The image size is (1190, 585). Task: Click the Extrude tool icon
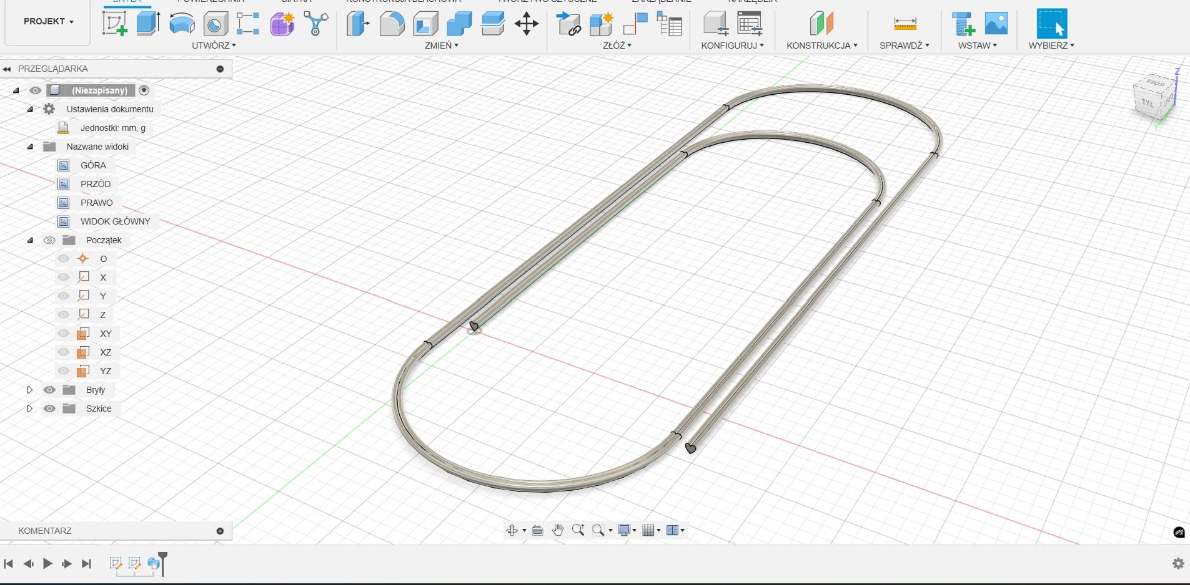coord(148,24)
